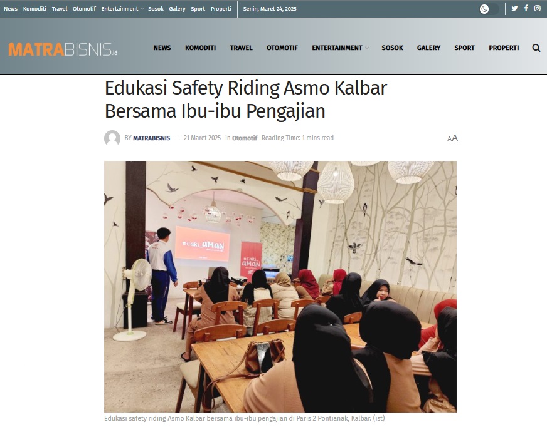
Task: Open the KOMODITI main menu item
Action: [200, 48]
